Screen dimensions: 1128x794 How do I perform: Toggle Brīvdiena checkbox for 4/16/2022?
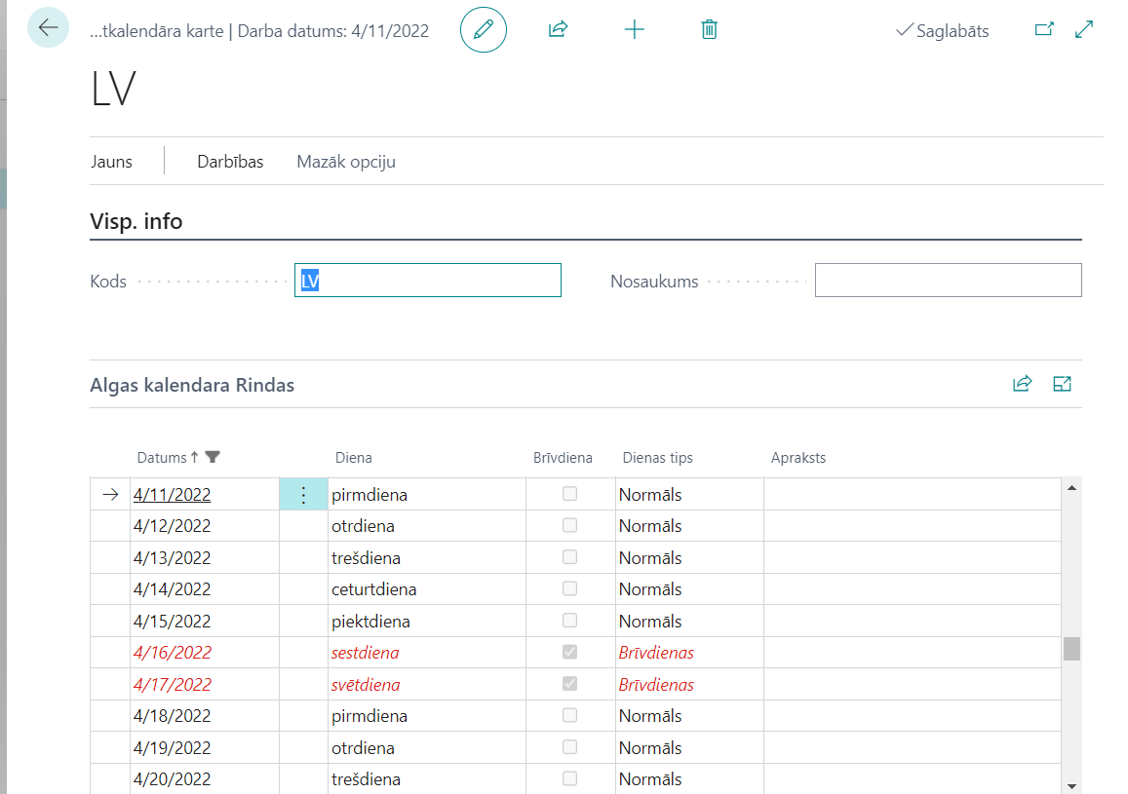[x=569, y=652]
